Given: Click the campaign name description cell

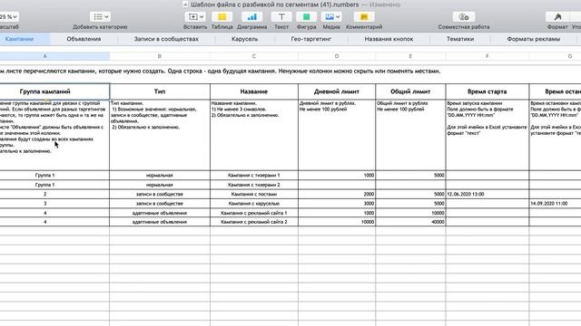Looking at the screenshot, I should click(254, 135).
